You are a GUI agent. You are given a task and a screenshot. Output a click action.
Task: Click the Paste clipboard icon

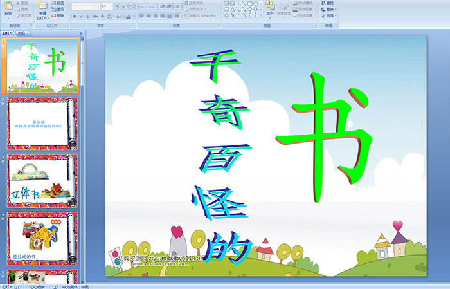8,5
